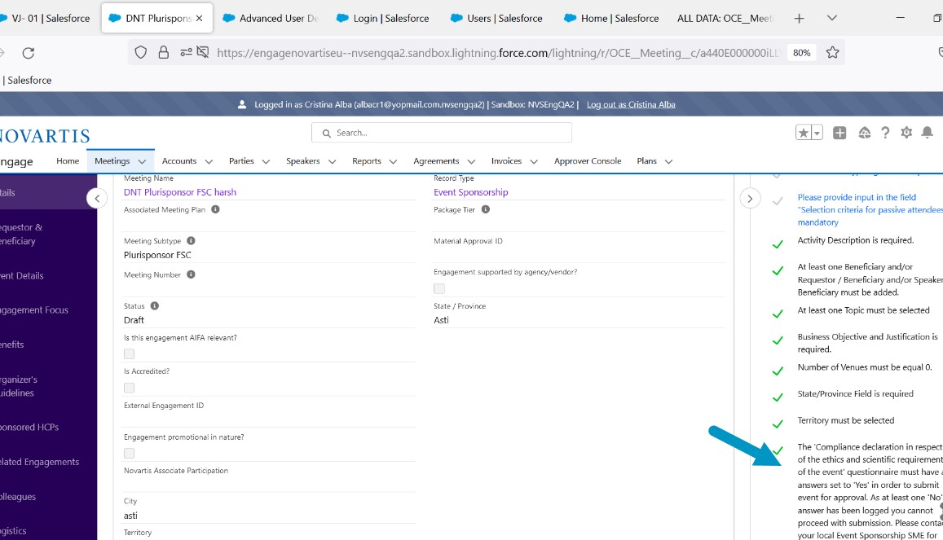Expand the Parties nav dropdown arrow
This screenshot has height=540, width=943.
(x=266, y=161)
